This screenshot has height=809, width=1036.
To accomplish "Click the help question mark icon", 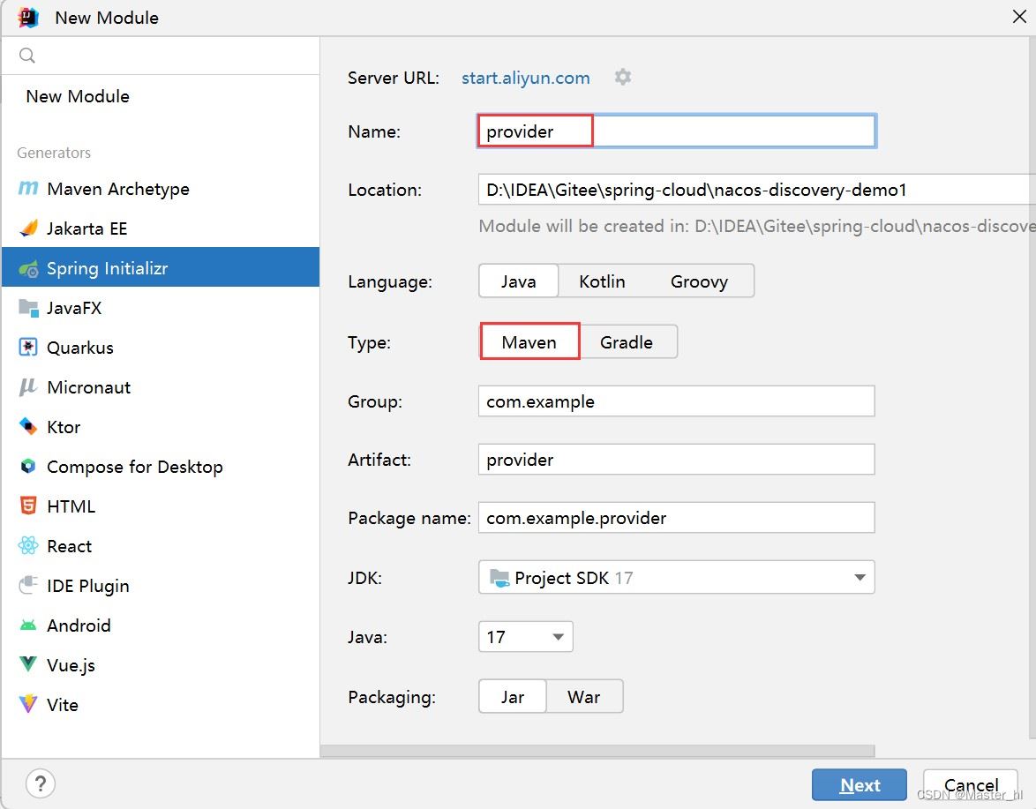I will pos(41,783).
